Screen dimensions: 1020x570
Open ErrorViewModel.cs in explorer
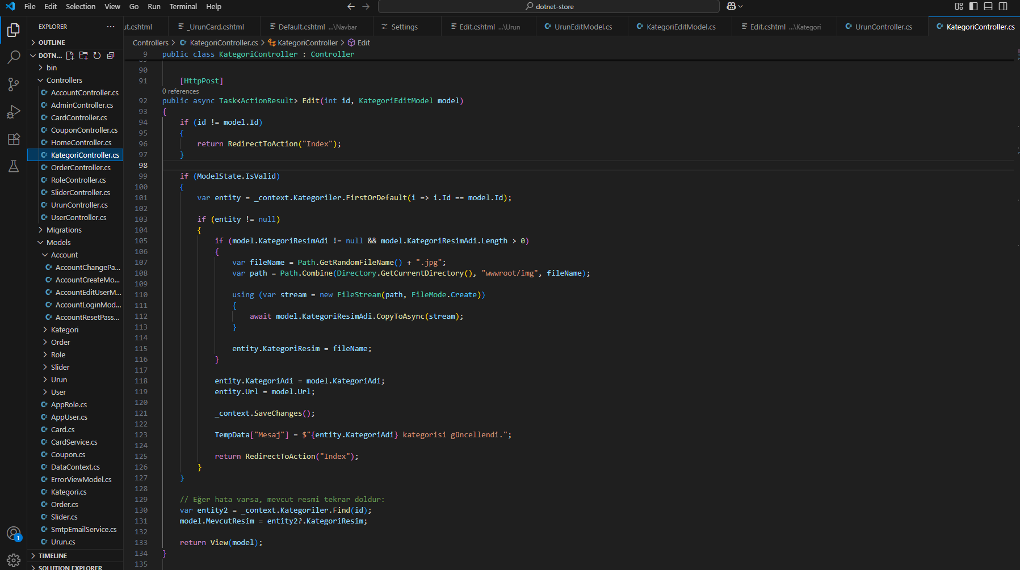pyautogui.click(x=75, y=479)
